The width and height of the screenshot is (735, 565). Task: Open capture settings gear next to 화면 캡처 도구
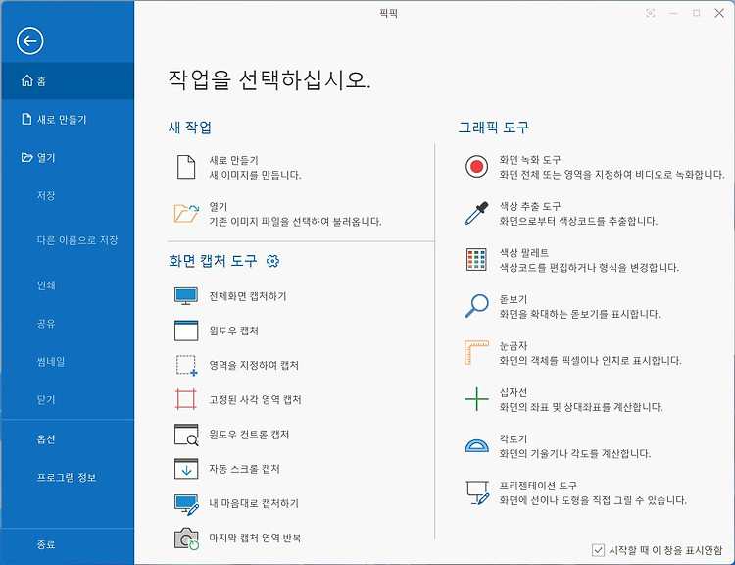coord(272,261)
